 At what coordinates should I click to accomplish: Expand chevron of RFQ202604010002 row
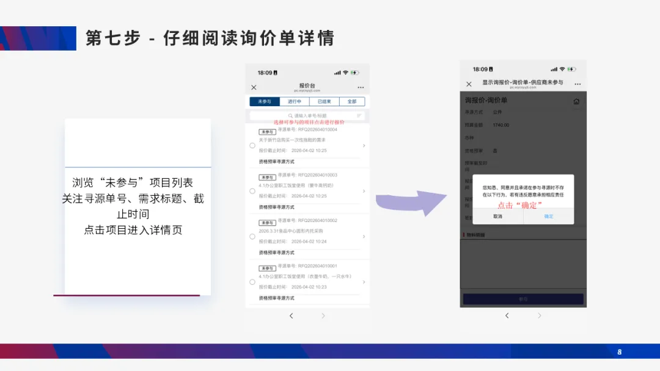click(x=364, y=237)
